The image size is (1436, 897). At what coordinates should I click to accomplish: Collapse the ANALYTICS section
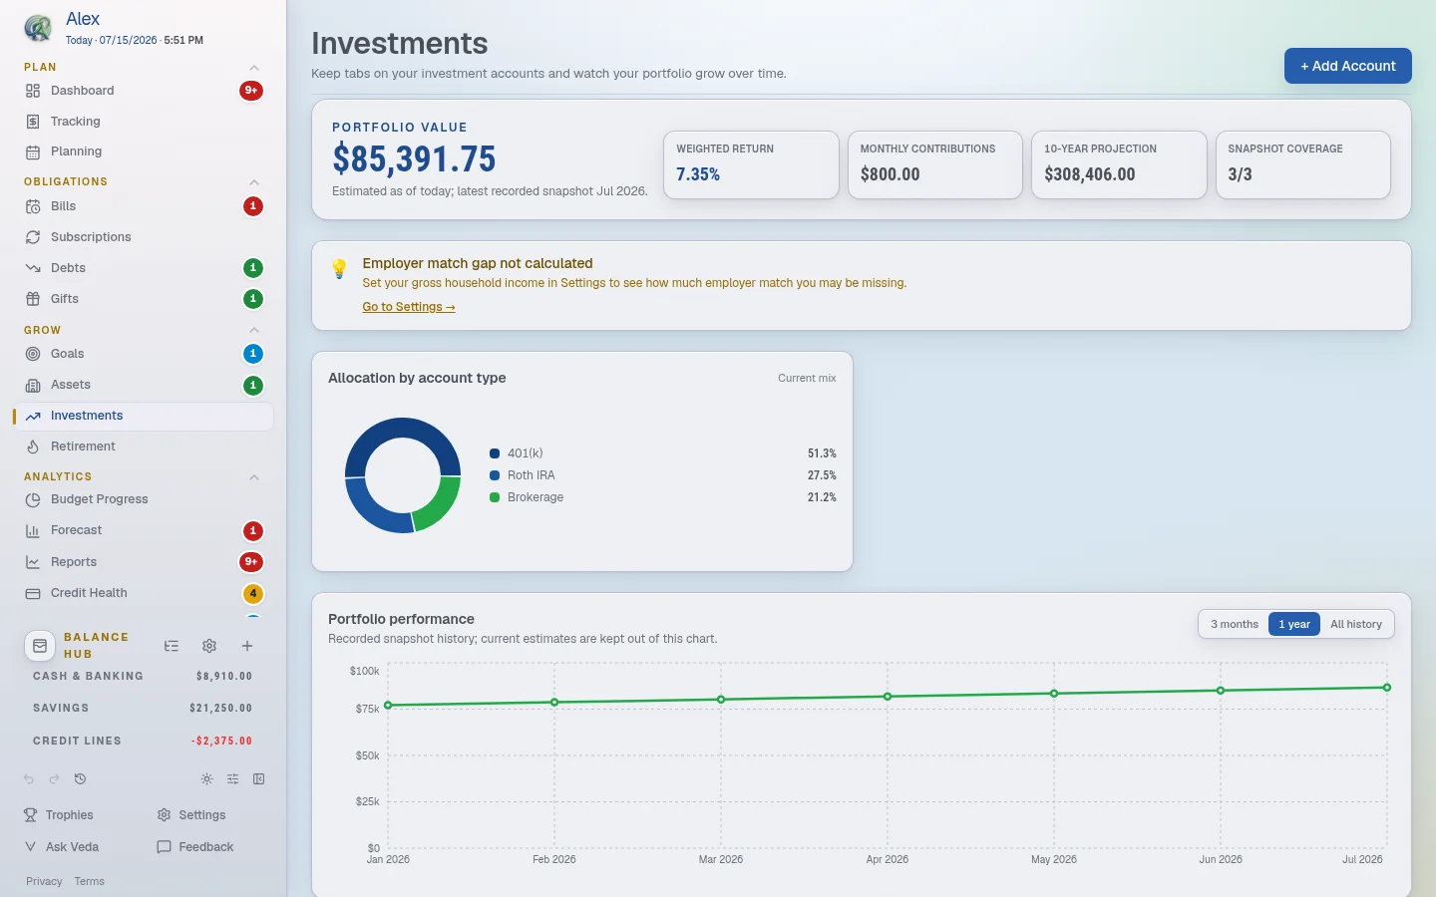pos(254,477)
